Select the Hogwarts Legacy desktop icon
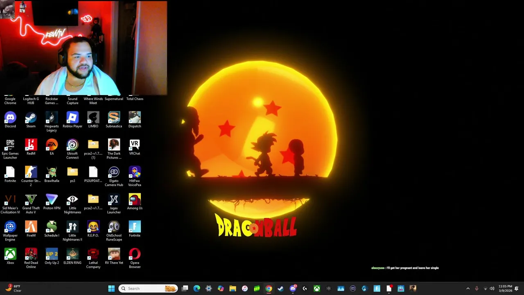The height and width of the screenshot is (295, 524). point(52,122)
